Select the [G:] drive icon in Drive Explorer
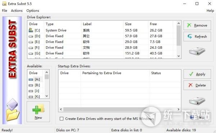Viewport: 216px width, 133px height. [31, 53]
